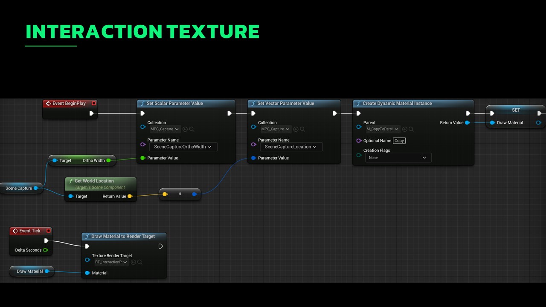Click the use-selected-asset arrow in Set Vector Parameter Value
546x307 pixels.
(x=296, y=129)
